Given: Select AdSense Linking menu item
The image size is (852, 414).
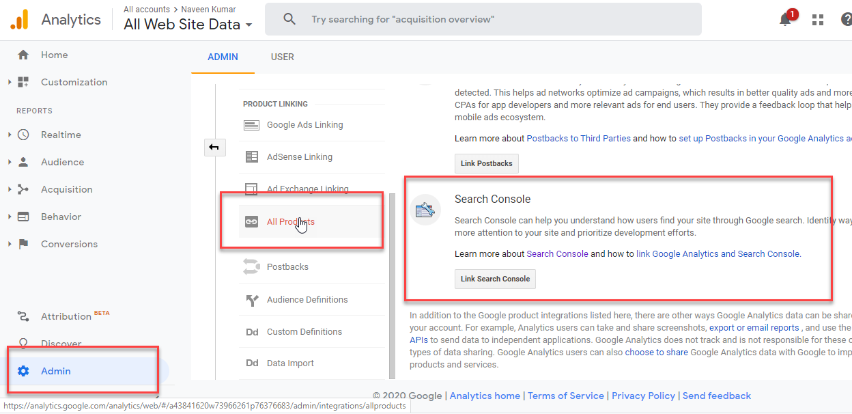Looking at the screenshot, I should [x=299, y=157].
